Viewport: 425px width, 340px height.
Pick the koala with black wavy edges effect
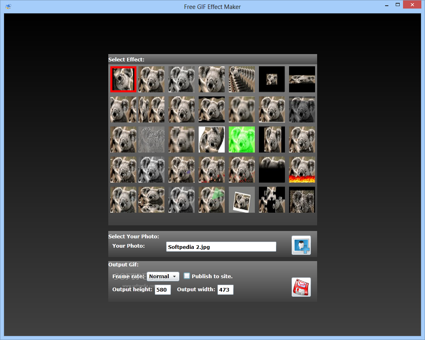(212, 109)
